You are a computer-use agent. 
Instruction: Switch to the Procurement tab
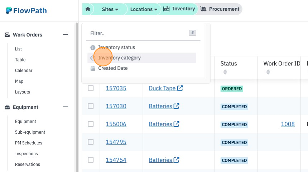pyautogui.click(x=220, y=9)
